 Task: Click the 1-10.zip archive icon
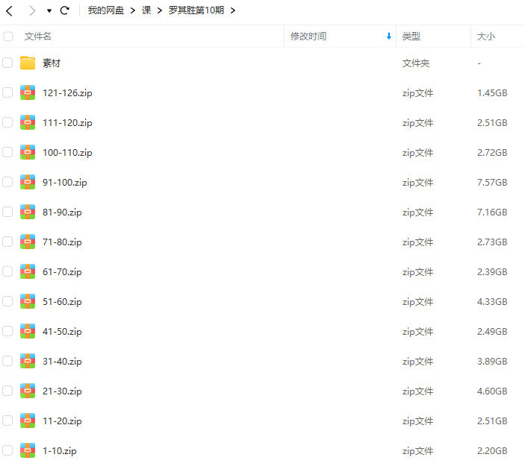pyautogui.click(x=28, y=450)
